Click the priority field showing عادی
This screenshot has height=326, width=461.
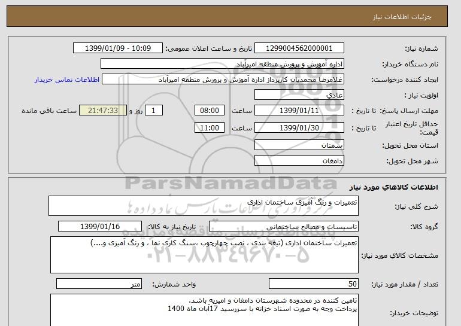pos(299,95)
